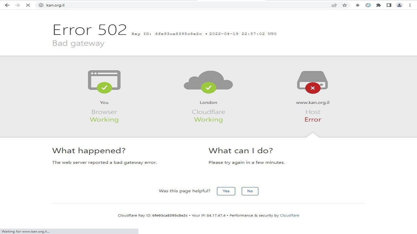Toggle the browser side panel
This screenshot has height=234, width=417.
click(389, 5)
